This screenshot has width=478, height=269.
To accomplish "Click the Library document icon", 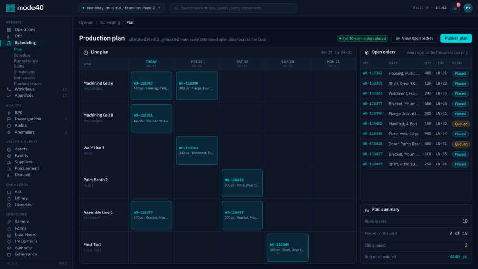I will pyautogui.click(x=9, y=198).
